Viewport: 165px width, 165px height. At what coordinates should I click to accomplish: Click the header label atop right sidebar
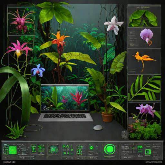pos(143,8)
